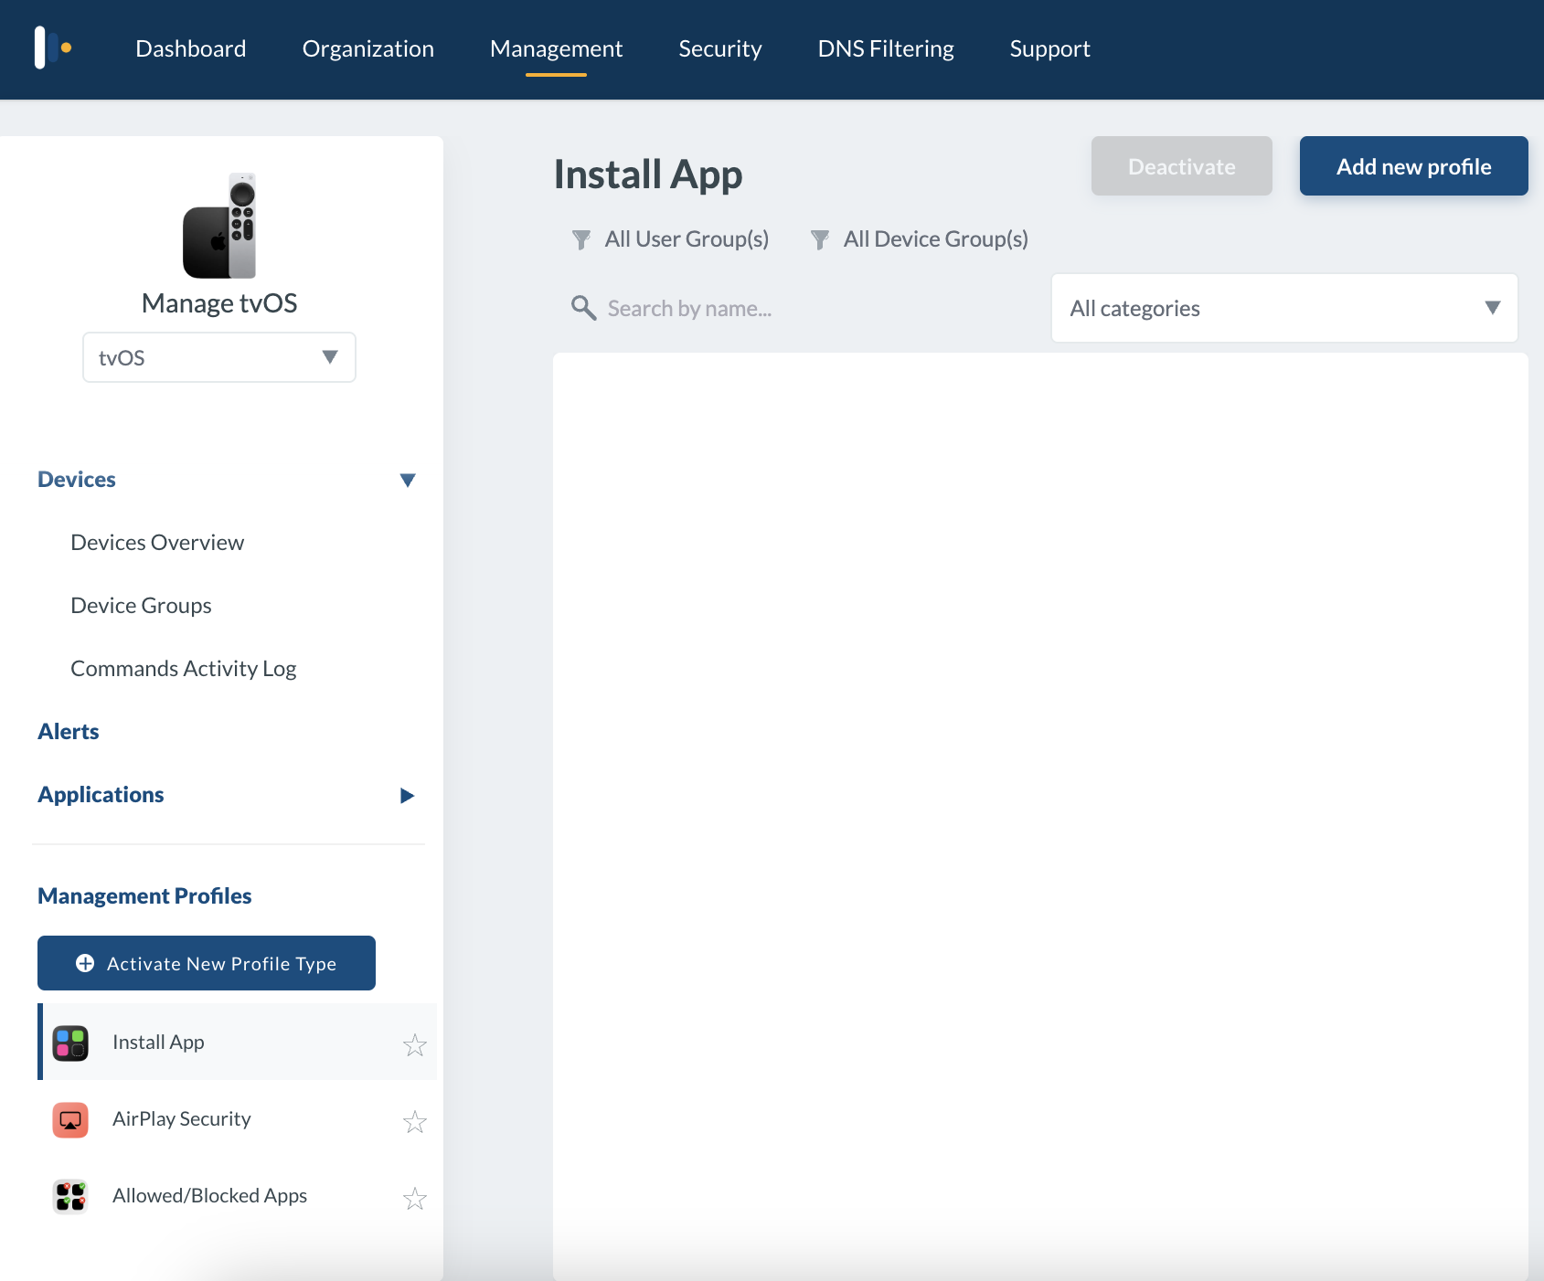
Task: Click the All Device Group(s) filter icon
Action: (x=820, y=239)
